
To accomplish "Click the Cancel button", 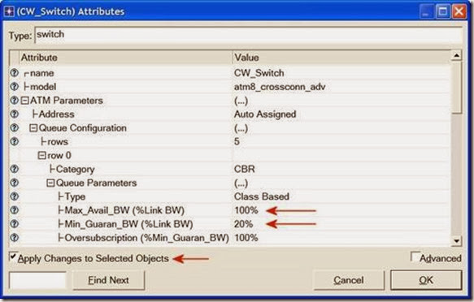I will tap(349, 280).
